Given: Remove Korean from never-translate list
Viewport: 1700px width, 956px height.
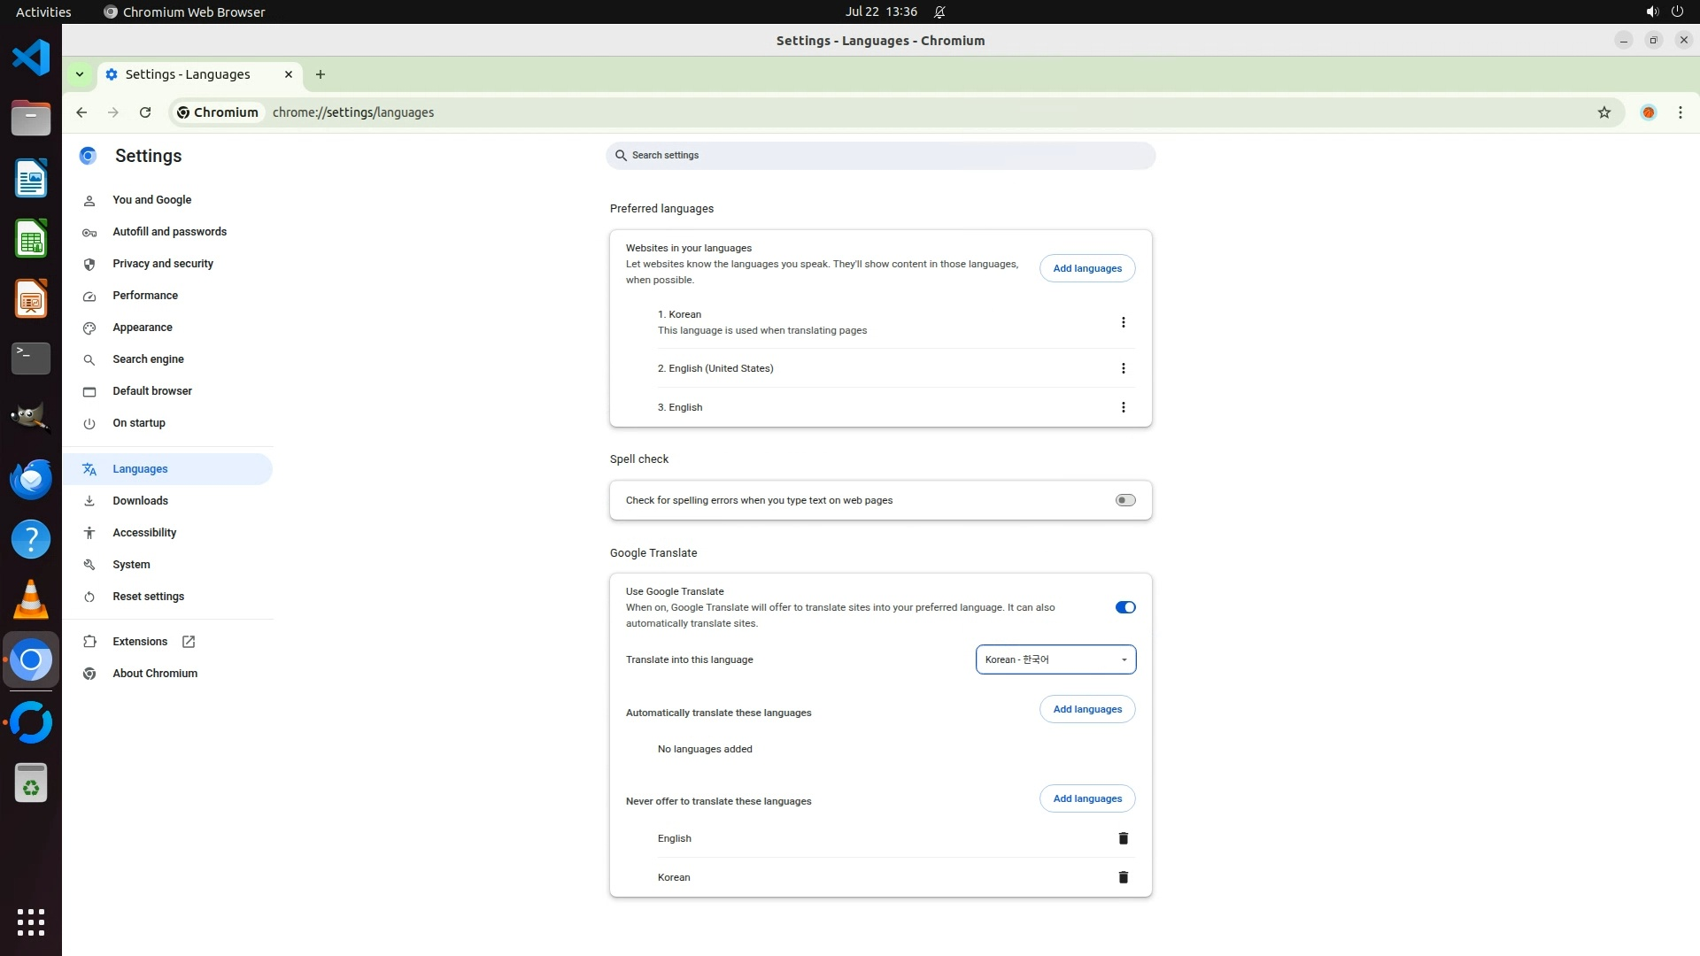Looking at the screenshot, I should (x=1123, y=877).
